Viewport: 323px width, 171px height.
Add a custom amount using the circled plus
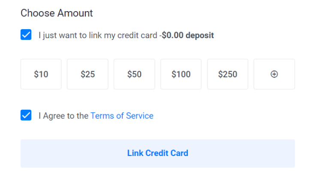pyautogui.click(x=274, y=74)
